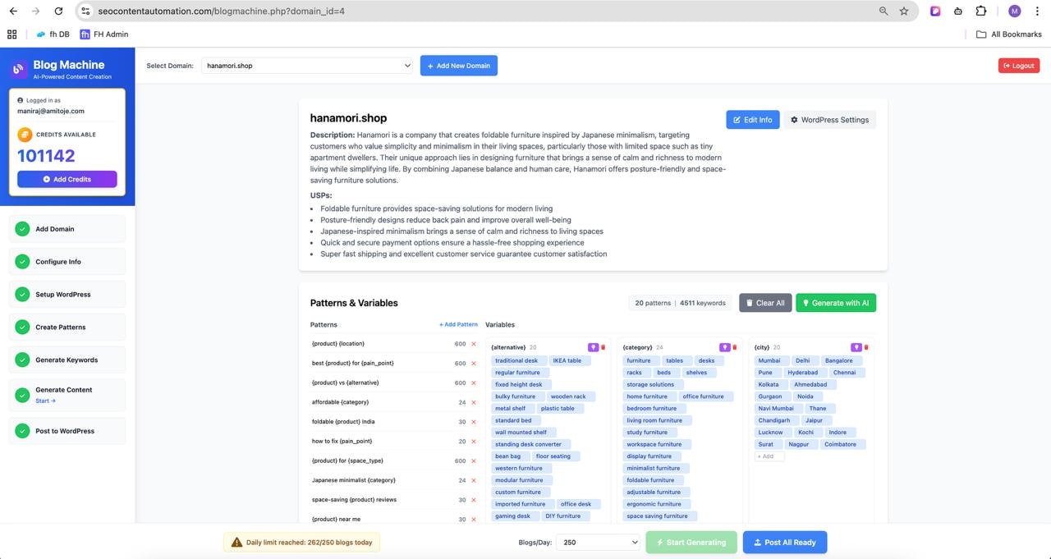Open the fh DB bookmark

click(52, 34)
